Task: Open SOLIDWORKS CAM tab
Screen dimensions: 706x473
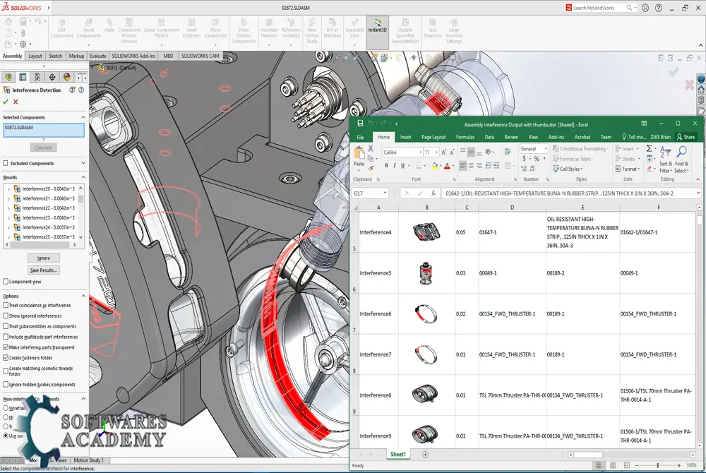Action: tap(201, 56)
